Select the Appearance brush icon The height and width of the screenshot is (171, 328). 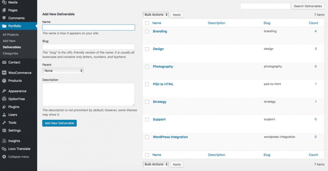(5, 91)
